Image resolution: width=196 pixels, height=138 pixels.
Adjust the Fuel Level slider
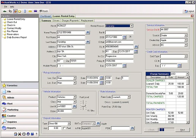[x=83, y=105]
